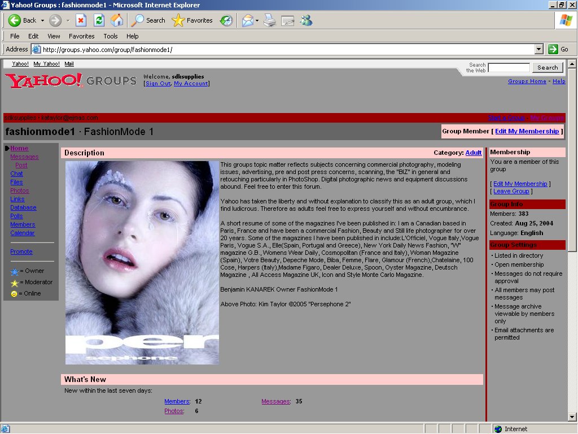Open the Polls sidebar link
The width and height of the screenshot is (578, 434).
click(x=16, y=216)
